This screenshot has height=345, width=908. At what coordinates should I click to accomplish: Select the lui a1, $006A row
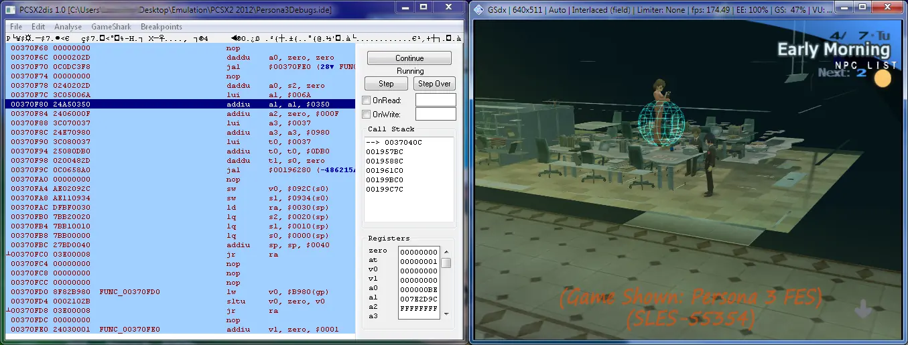(x=180, y=95)
